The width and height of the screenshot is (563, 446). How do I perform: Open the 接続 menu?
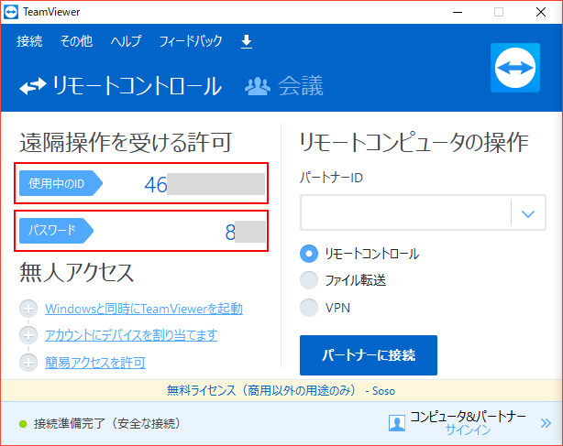tap(29, 41)
